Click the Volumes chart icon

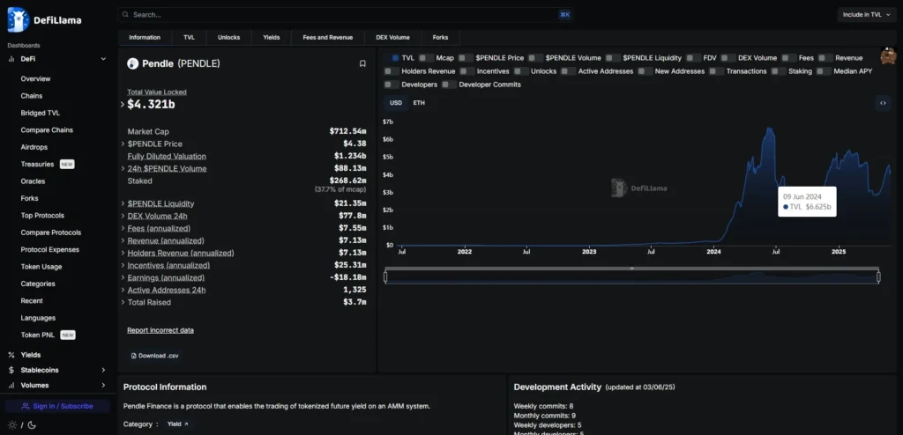pyautogui.click(x=11, y=385)
